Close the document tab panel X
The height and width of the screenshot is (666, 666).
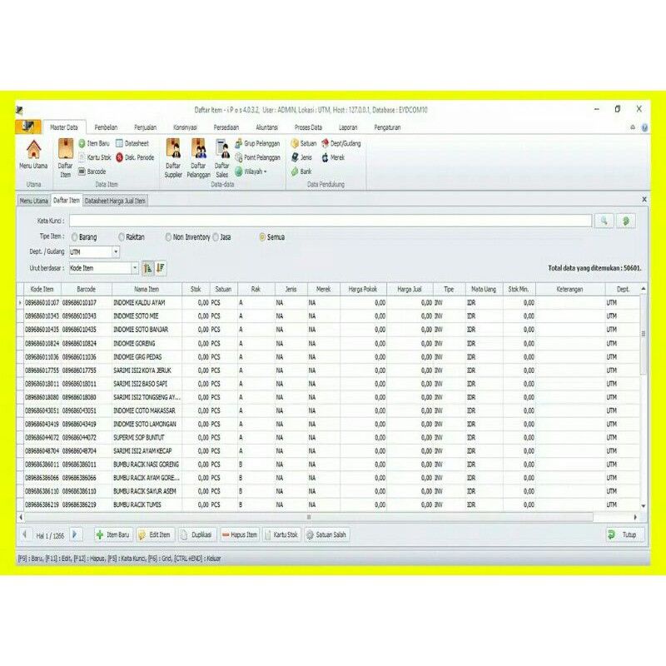pos(644,199)
